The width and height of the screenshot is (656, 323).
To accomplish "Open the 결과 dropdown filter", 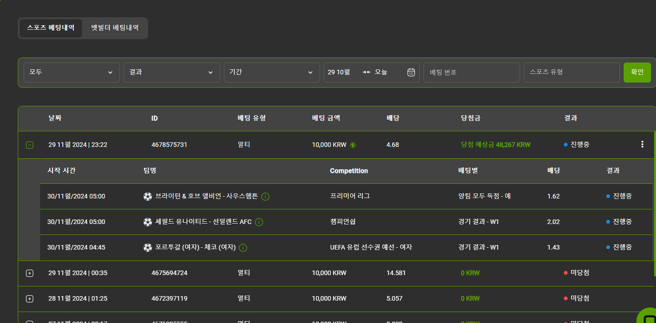I will (x=171, y=73).
